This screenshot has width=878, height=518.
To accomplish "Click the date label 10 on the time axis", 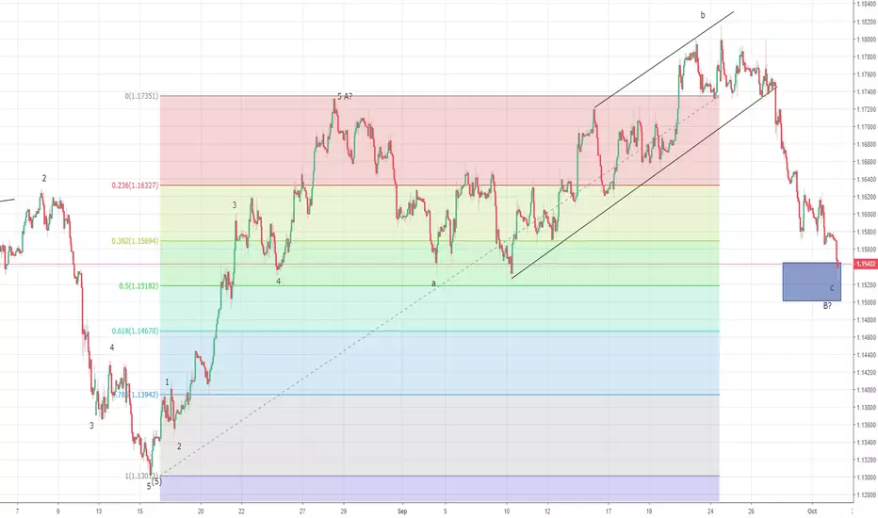I will click(507, 511).
